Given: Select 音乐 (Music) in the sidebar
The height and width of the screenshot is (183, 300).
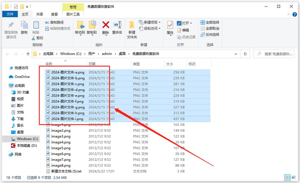Looking at the screenshot, I should [18, 126].
